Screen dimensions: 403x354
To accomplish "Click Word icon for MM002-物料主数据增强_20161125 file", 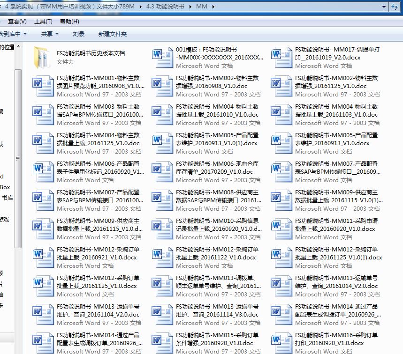I will (281, 86).
